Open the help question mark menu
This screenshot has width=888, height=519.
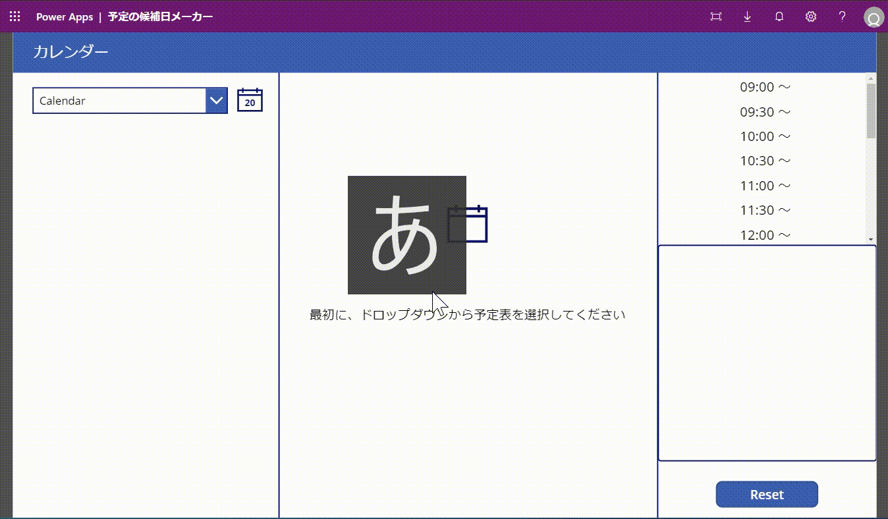(842, 16)
